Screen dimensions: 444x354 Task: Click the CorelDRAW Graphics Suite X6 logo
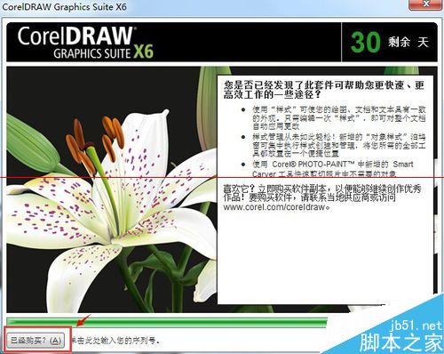tap(85, 43)
